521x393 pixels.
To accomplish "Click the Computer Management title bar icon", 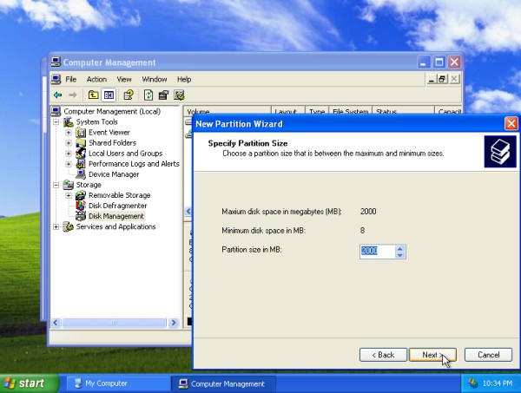I will [56, 62].
